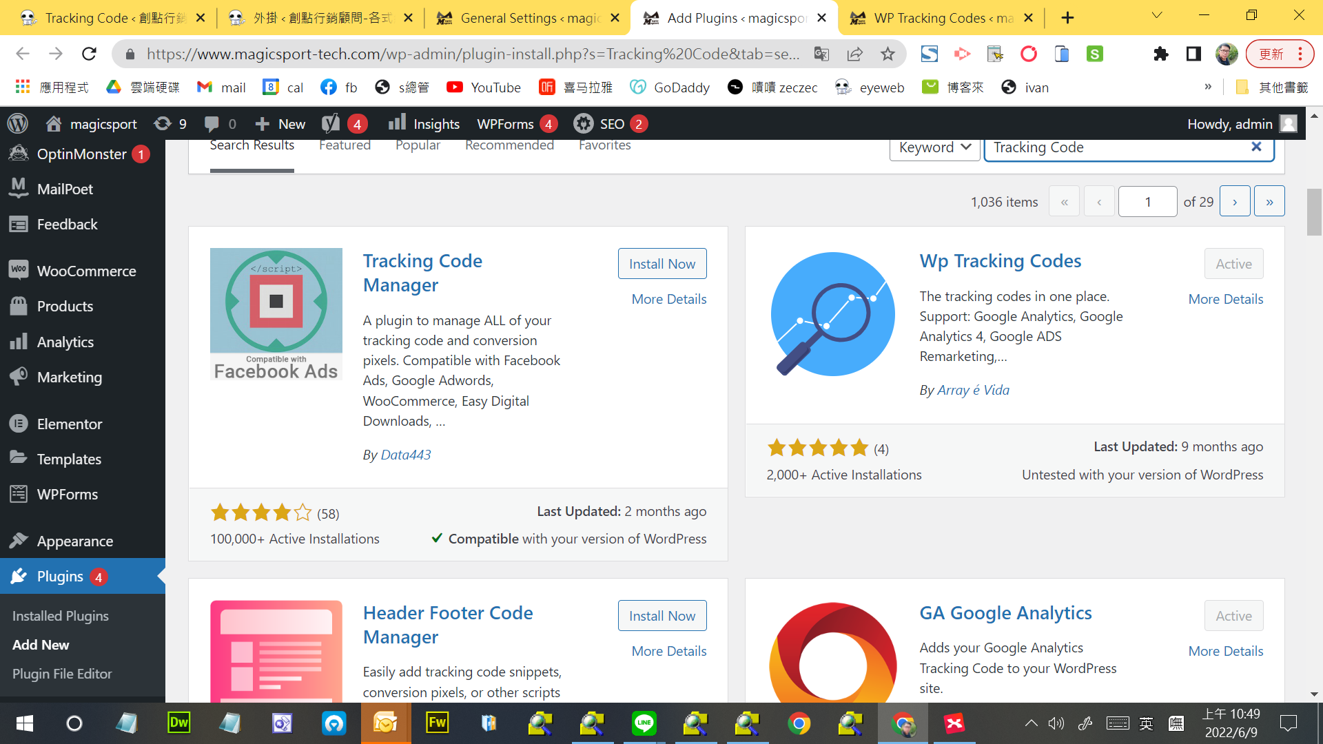Open the GoDaddy bookmark
Screen dimensions: 1323x744
coord(670,87)
